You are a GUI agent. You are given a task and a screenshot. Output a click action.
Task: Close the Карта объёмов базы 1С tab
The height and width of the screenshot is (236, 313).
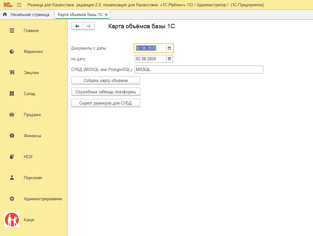pos(106,14)
